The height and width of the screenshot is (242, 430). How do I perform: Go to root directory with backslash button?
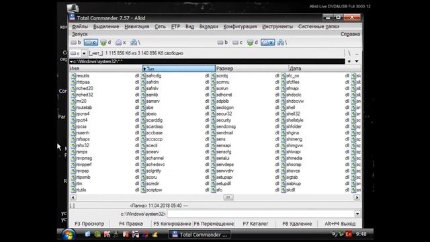click(x=349, y=53)
